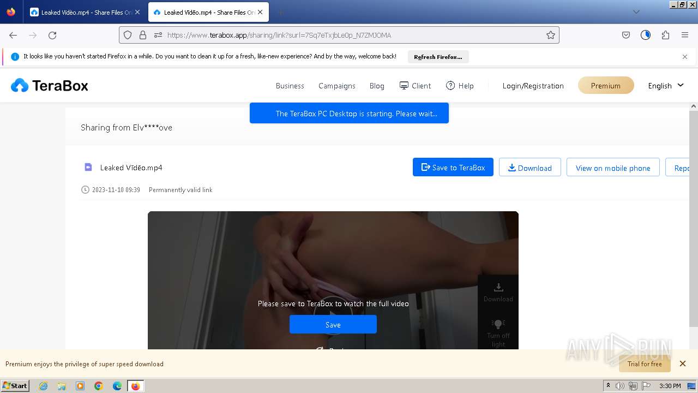Viewport: 698px width, 393px height.
Task: Click file name Leaked Video.mp4
Action: pyautogui.click(x=131, y=168)
